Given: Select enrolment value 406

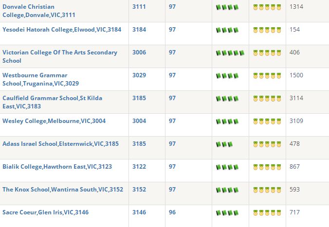Looking at the screenshot, I should tap(294, 52).
